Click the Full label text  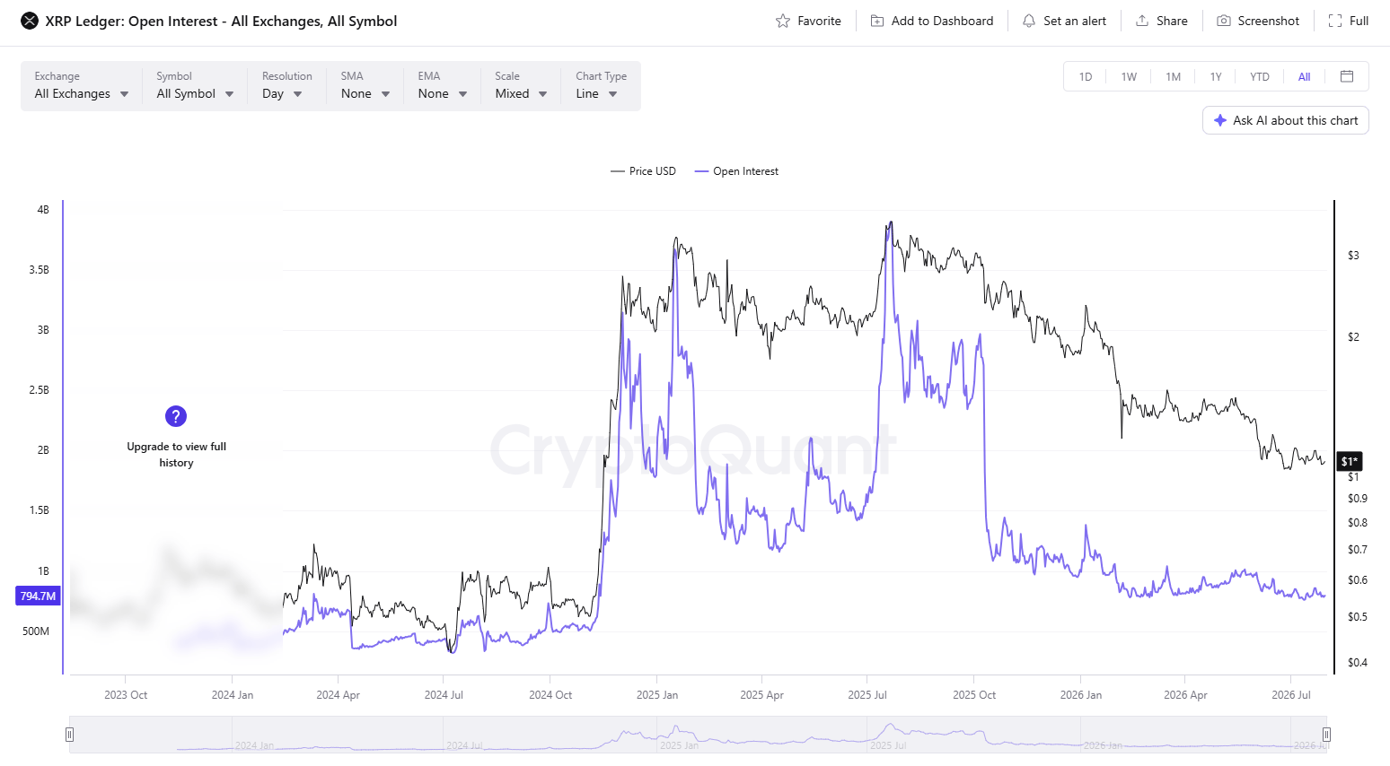1359,21
